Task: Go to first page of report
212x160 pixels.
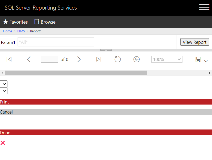Action: click(x=9, y=59)
